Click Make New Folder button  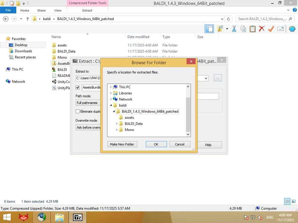[122, 144]
